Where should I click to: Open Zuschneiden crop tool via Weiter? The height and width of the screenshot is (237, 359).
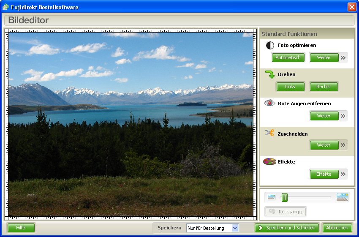click(x=324, y=145)
